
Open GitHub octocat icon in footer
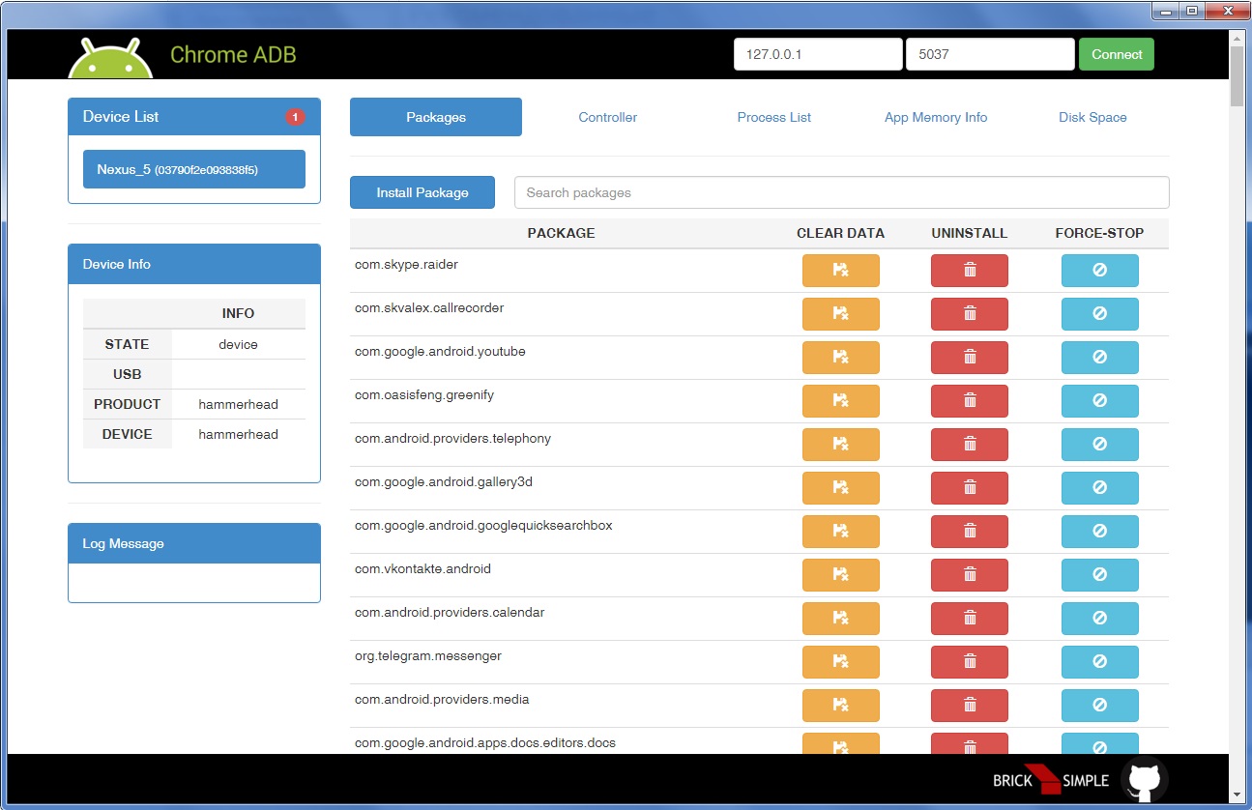point(1145,780)
